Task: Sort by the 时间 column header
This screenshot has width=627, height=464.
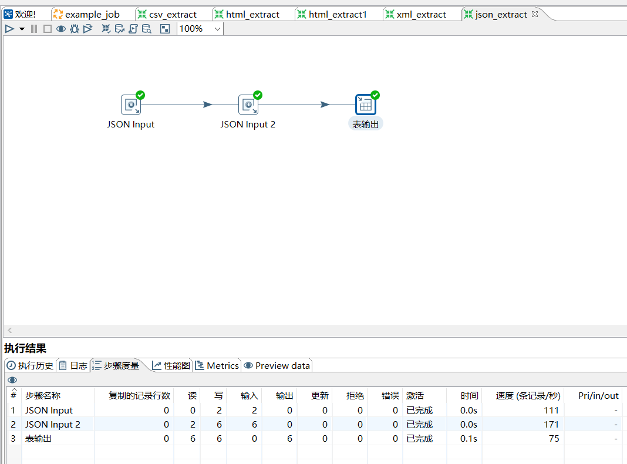Action: point(464,396)
